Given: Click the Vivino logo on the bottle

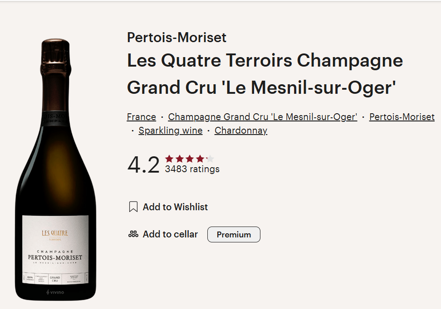Looking at the screenshot, I should click(55, 292).
